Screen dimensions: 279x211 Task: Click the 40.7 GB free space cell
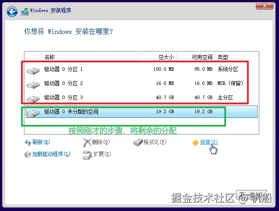203,97
